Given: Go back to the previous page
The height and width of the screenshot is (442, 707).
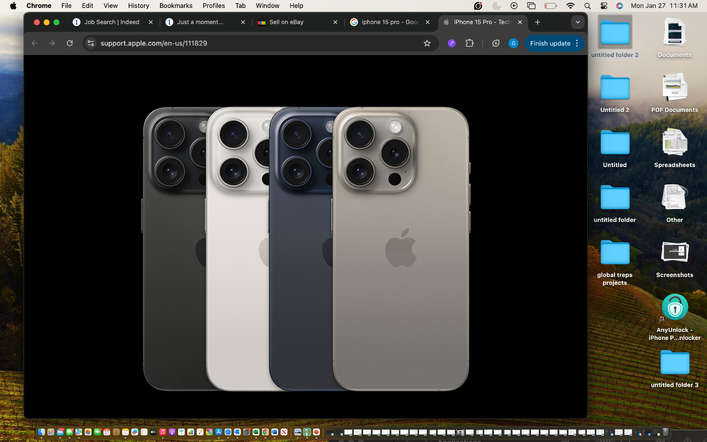Looking at the screenshot, I should [x=34, y=43].
